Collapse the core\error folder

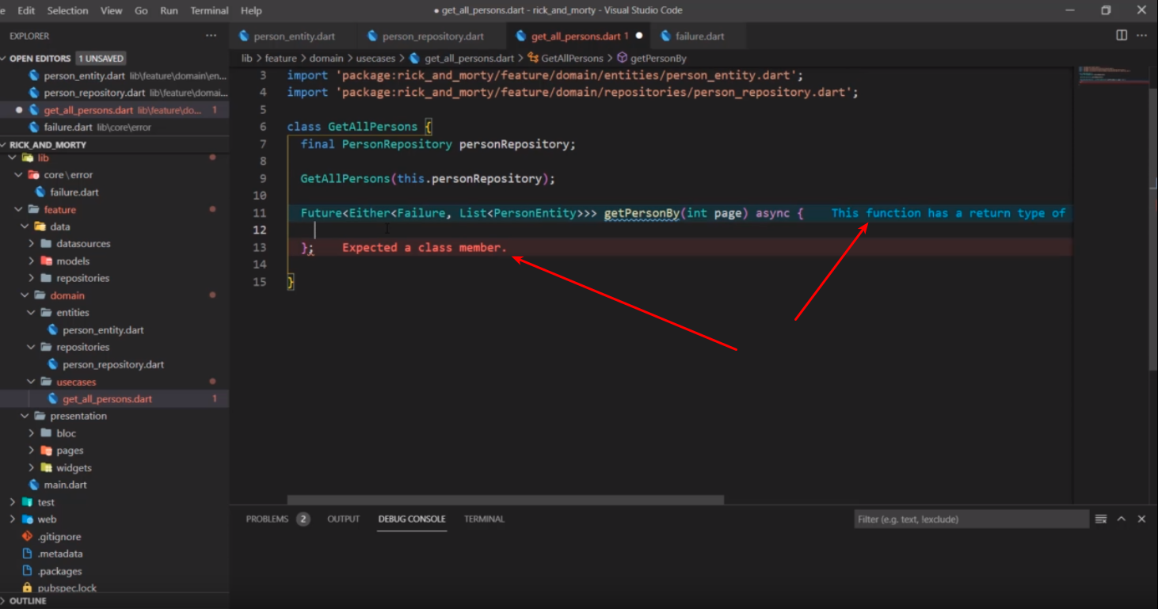[18, 175]
